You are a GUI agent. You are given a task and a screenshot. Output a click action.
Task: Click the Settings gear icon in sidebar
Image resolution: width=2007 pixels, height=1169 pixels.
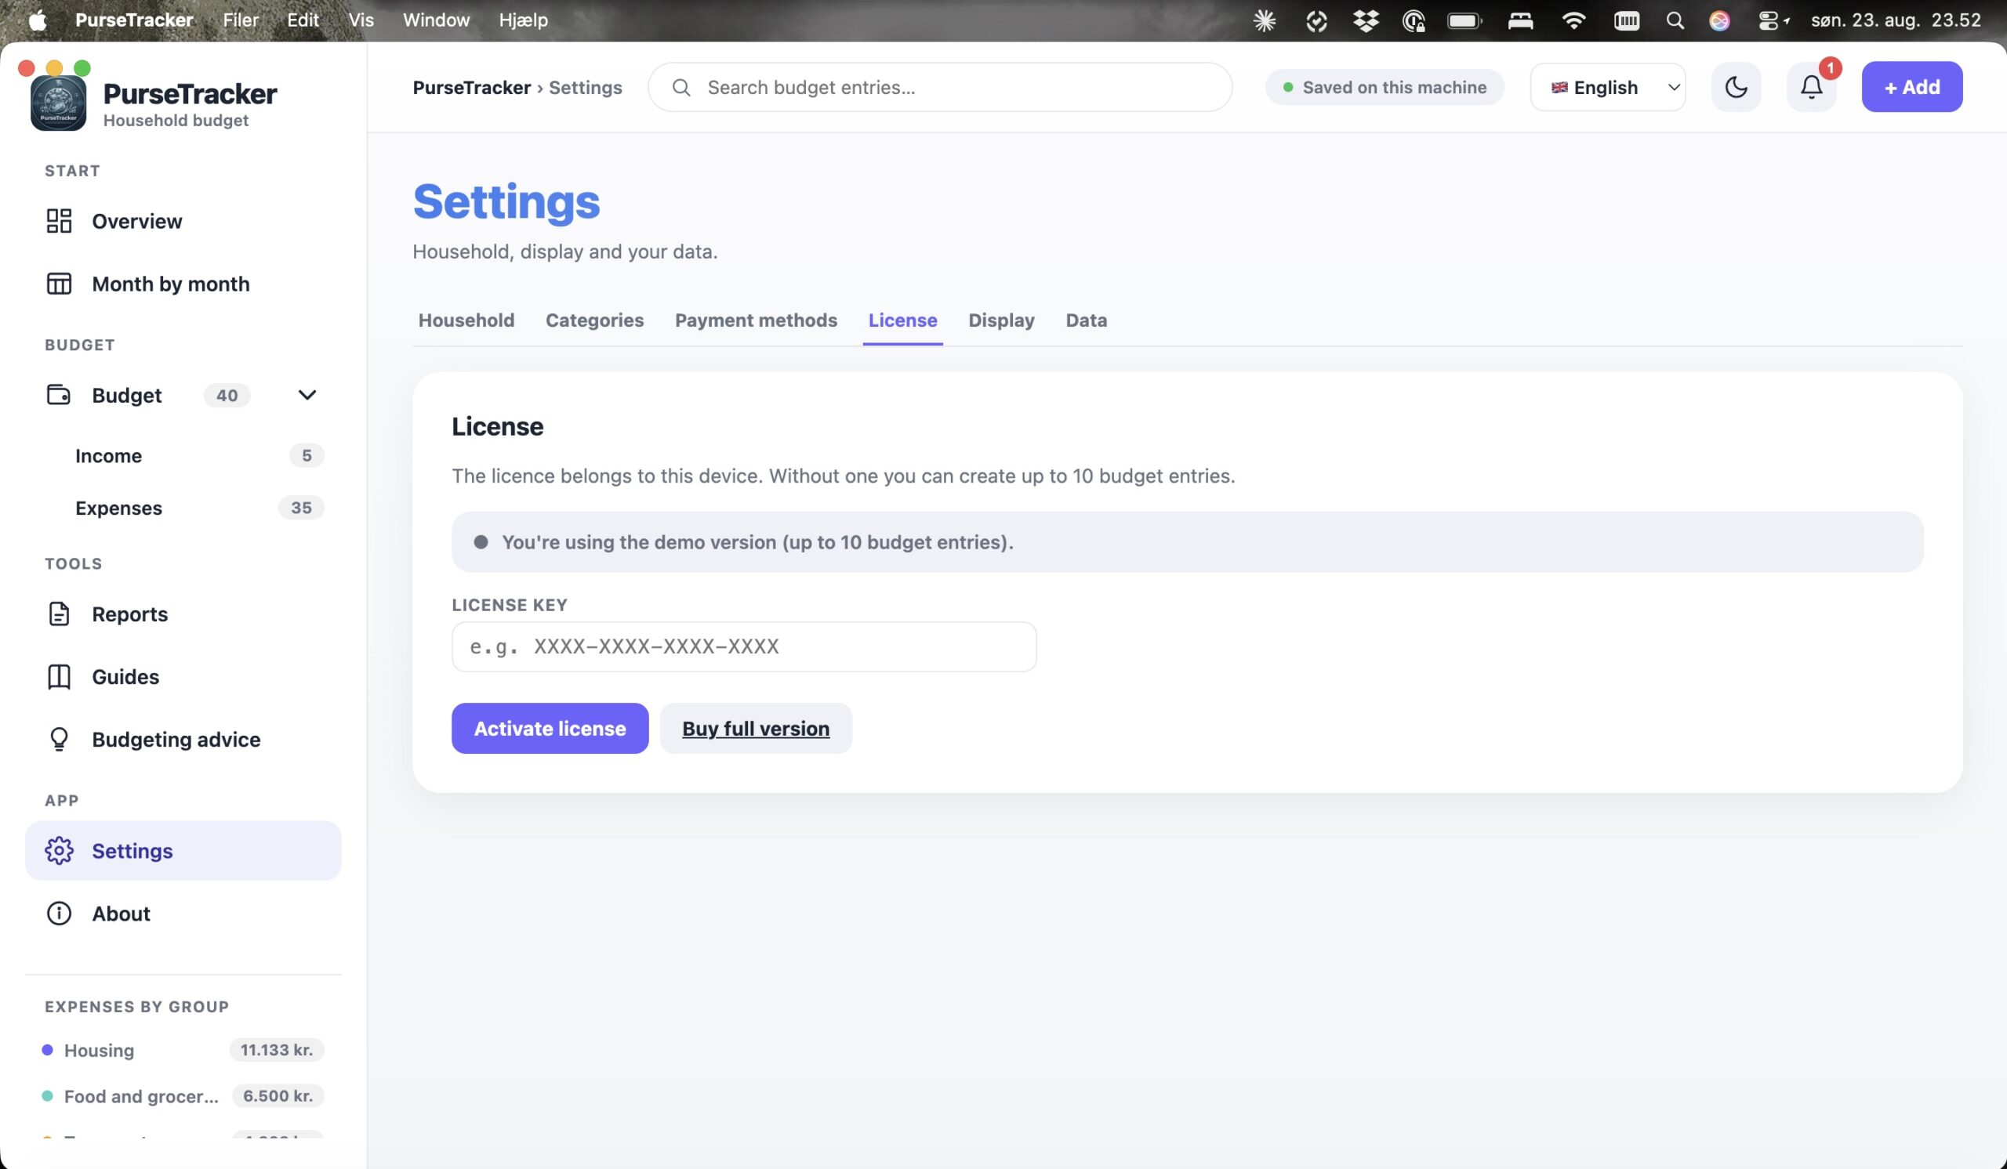point(59,851)
